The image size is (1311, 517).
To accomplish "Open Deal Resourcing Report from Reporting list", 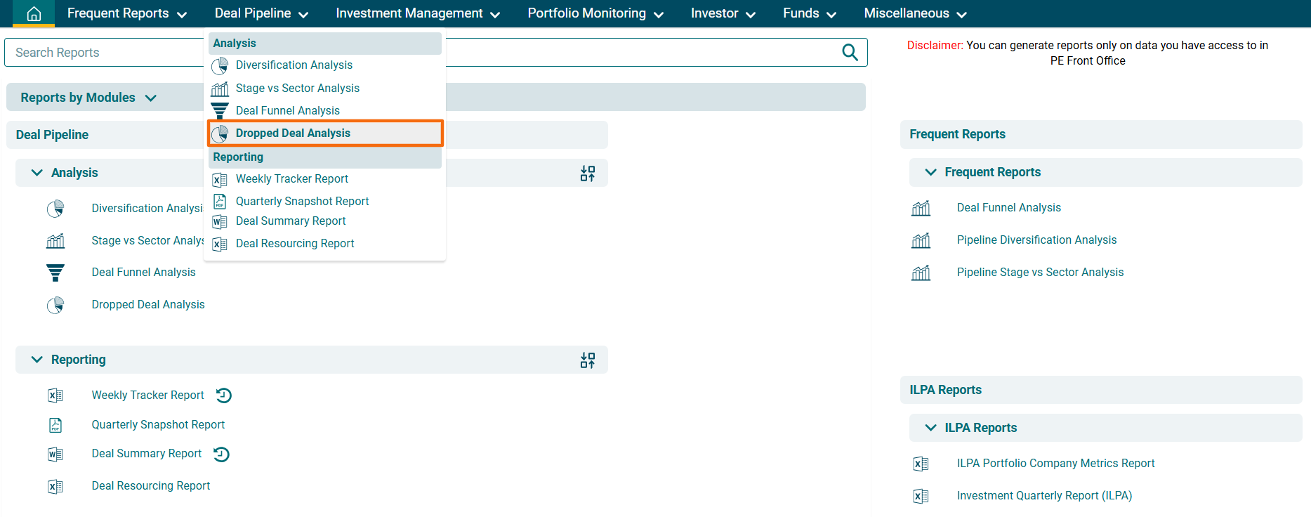I will click(150, 486).
